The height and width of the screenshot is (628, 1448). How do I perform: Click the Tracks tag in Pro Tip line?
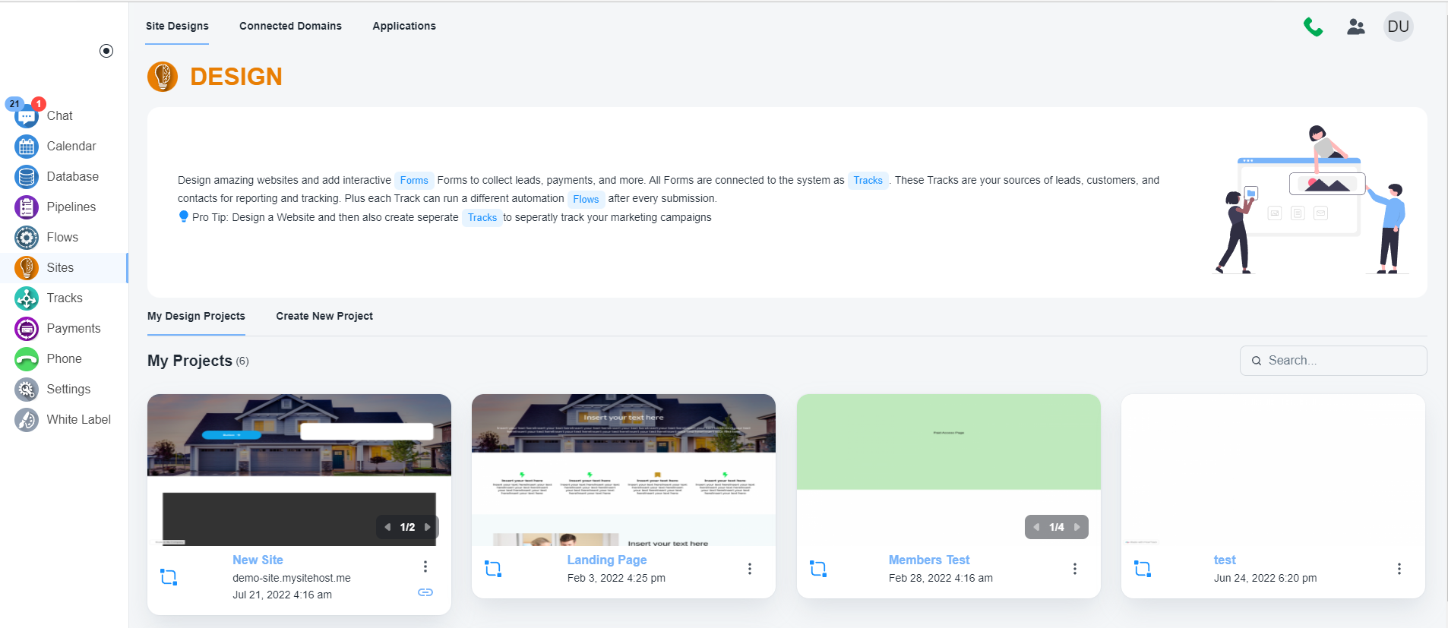tap(482, 218)
